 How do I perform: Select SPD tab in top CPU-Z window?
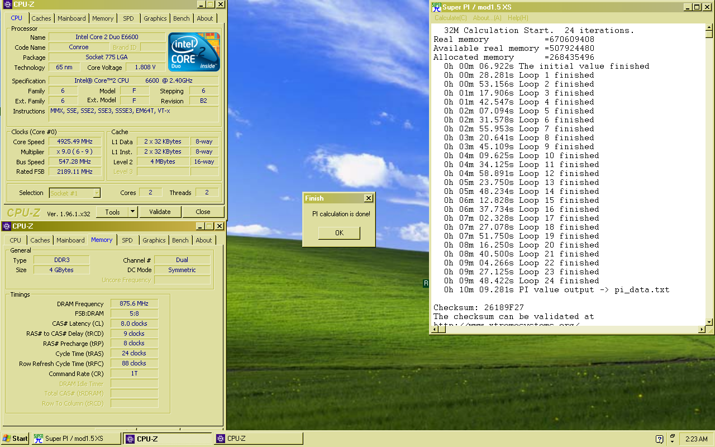[x=128, y=18]
